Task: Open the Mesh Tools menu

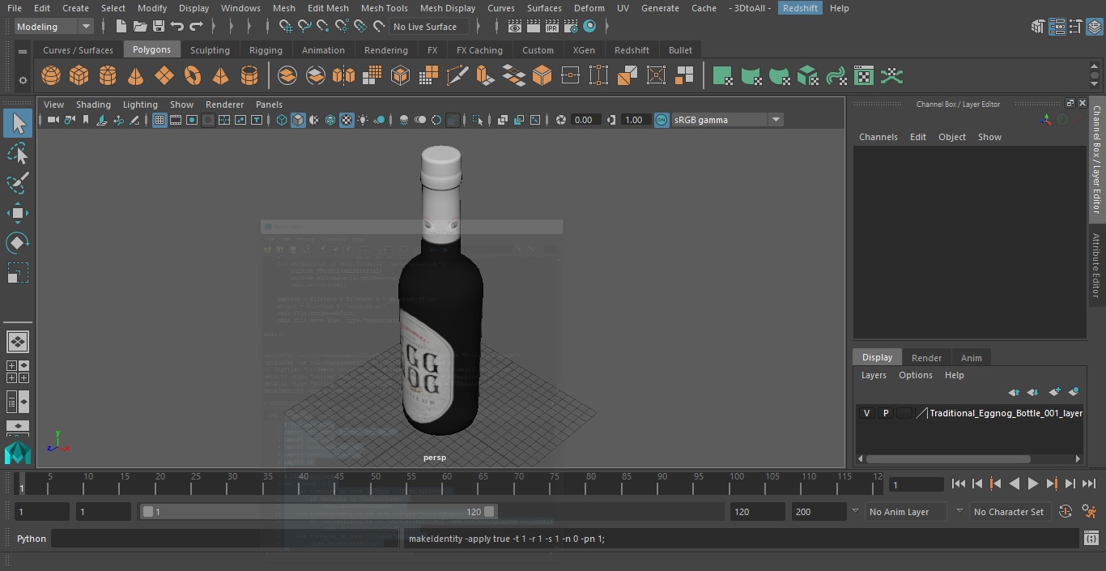Action: pos(384,8)
